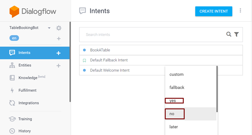The image size is (252, 135).
Task: Click the follow-up list scrollbar
Action: coord(217,89)
